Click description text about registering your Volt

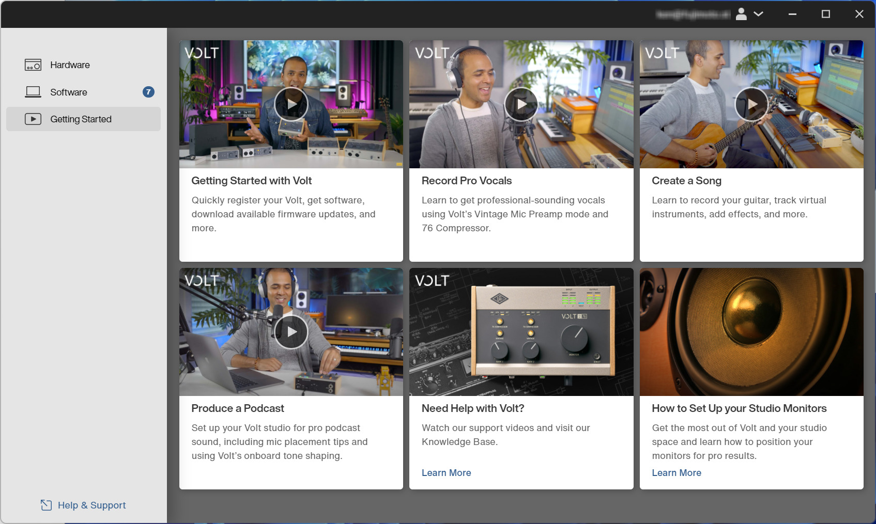coord(283,214)
